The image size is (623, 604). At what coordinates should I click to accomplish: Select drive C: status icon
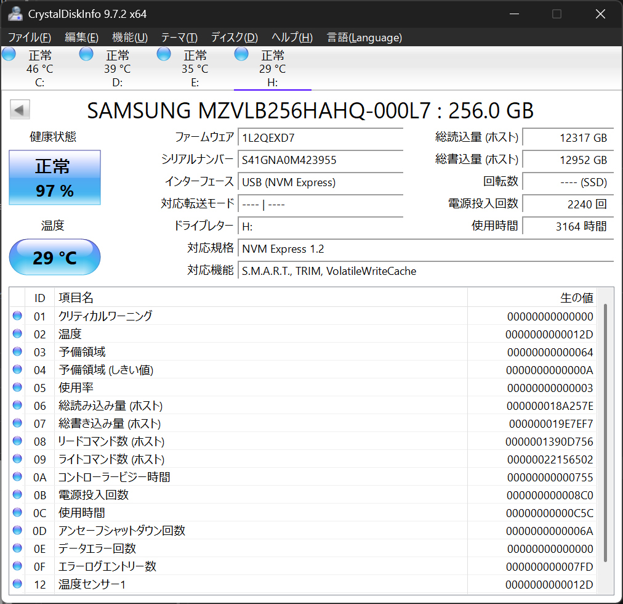9,54
